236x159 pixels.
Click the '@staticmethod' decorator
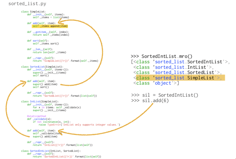(36, 116)
